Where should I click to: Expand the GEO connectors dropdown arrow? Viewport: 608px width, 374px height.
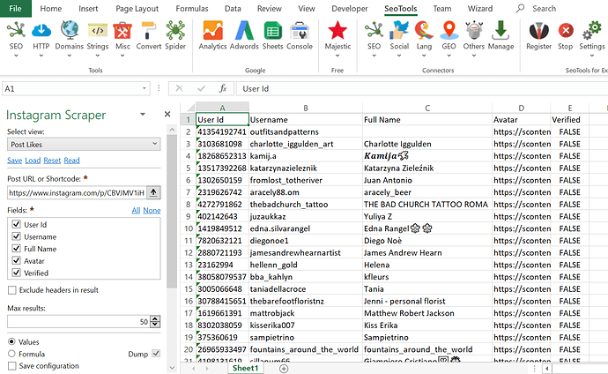[x=449, y=56]
